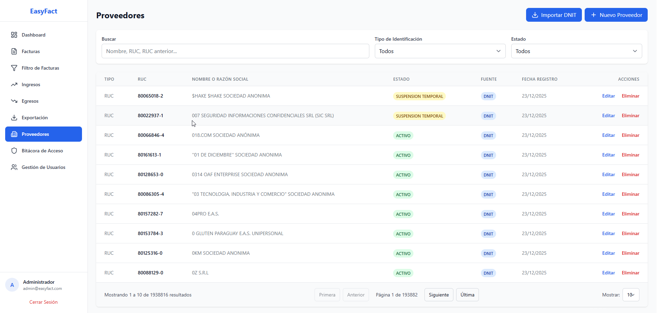Screen dimensions: 657x313
Task: Go to the Exportación menu item
Action: pos(35,118)
